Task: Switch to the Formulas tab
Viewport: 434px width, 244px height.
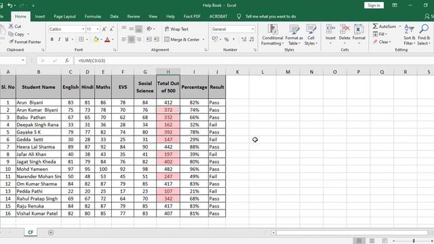Action: coord(93,16)
